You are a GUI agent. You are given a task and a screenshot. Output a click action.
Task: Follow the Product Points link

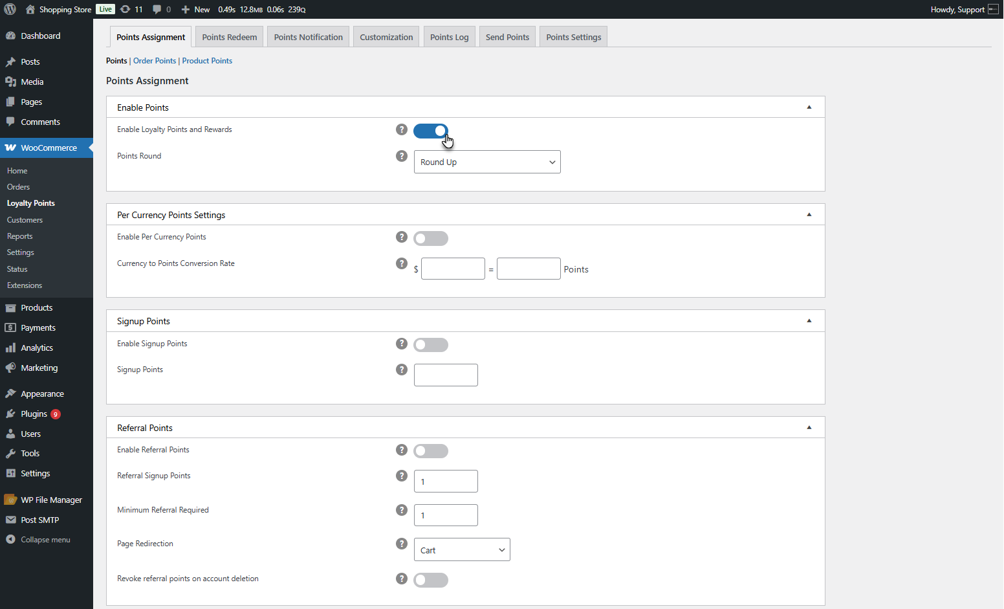[207, 61]
